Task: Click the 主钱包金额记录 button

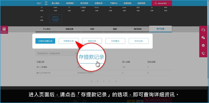Action: (45, 41)
